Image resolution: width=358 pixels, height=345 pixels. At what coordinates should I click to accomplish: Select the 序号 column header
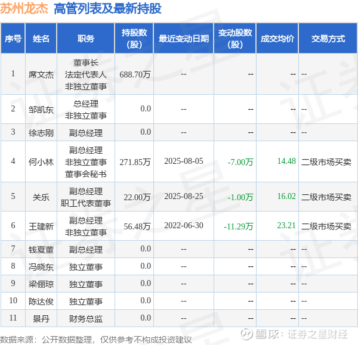[x=13, y=38]
